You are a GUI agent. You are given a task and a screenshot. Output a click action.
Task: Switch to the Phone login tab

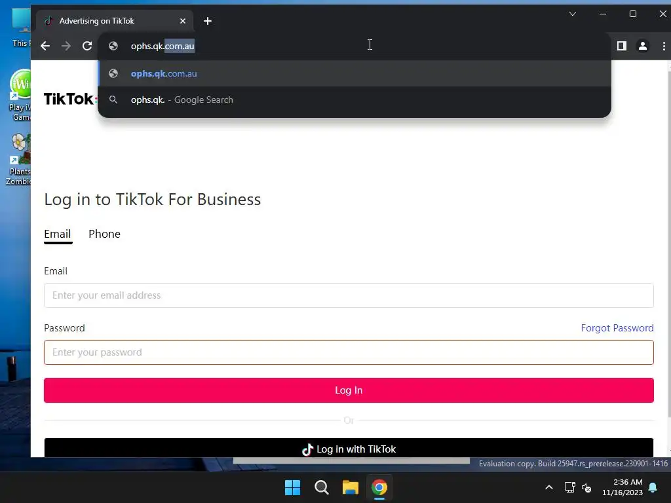(104, 234)
